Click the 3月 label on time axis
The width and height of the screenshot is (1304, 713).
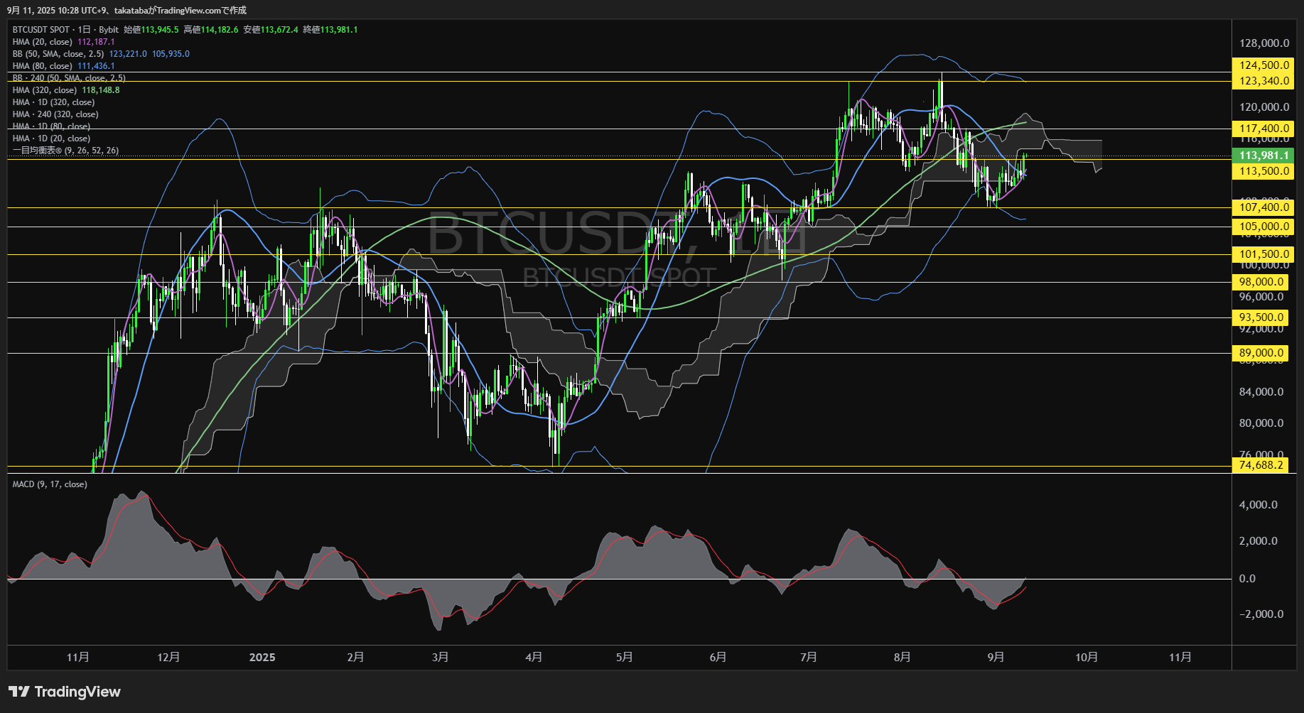point(440,657)
